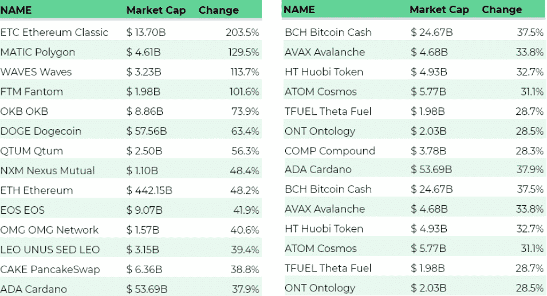Click the Change header in left table
The width and height of the screenshot is (547, 296).
point(219,10)
